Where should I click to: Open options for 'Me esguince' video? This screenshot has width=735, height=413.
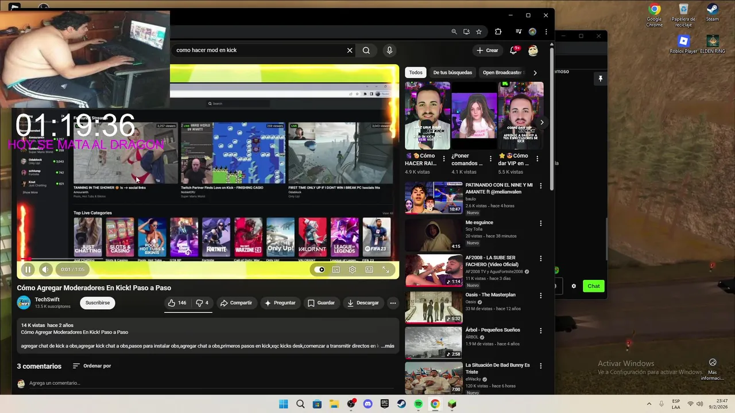click(x=540, y=223)
